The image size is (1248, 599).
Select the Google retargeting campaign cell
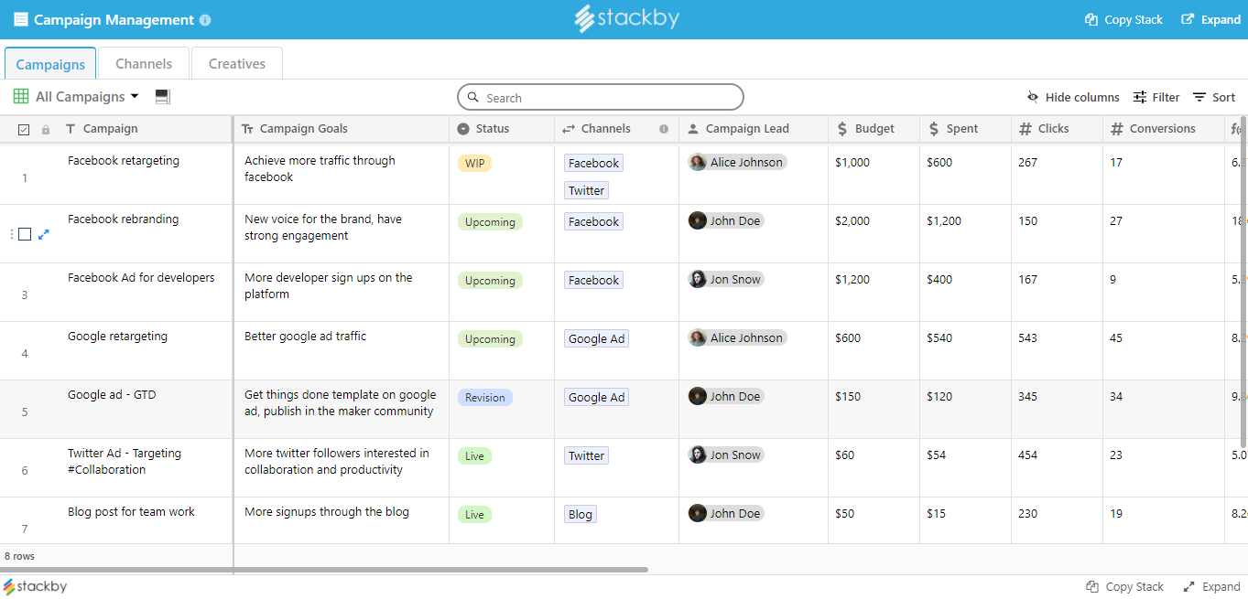[x=146, y=351]
